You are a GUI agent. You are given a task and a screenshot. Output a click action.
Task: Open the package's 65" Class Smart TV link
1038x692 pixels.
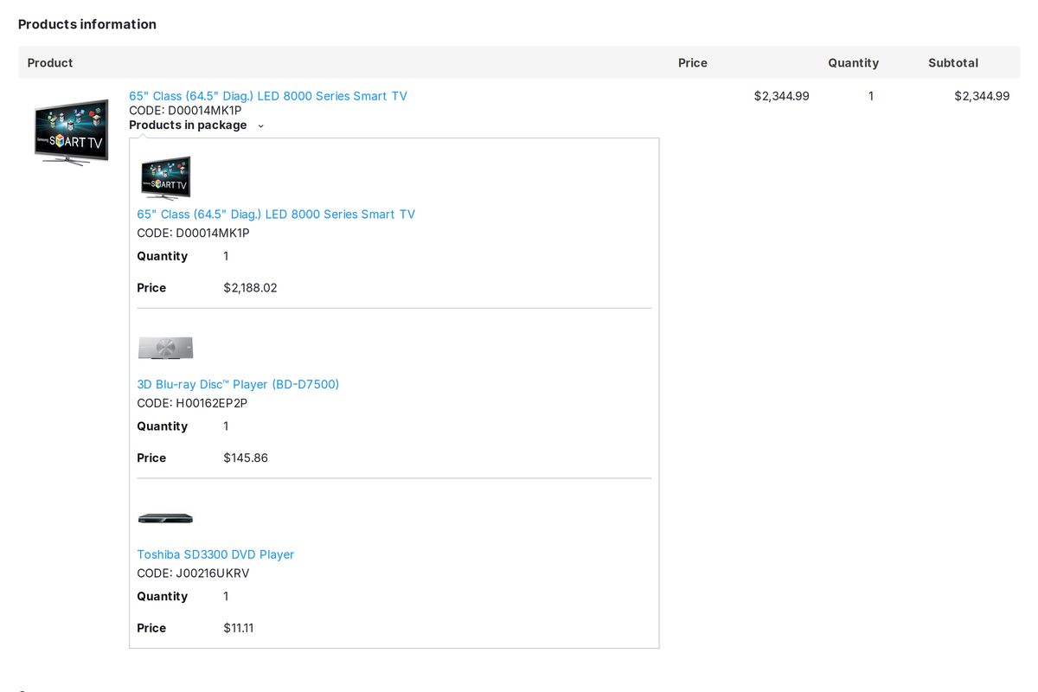[x=276, y=215]
